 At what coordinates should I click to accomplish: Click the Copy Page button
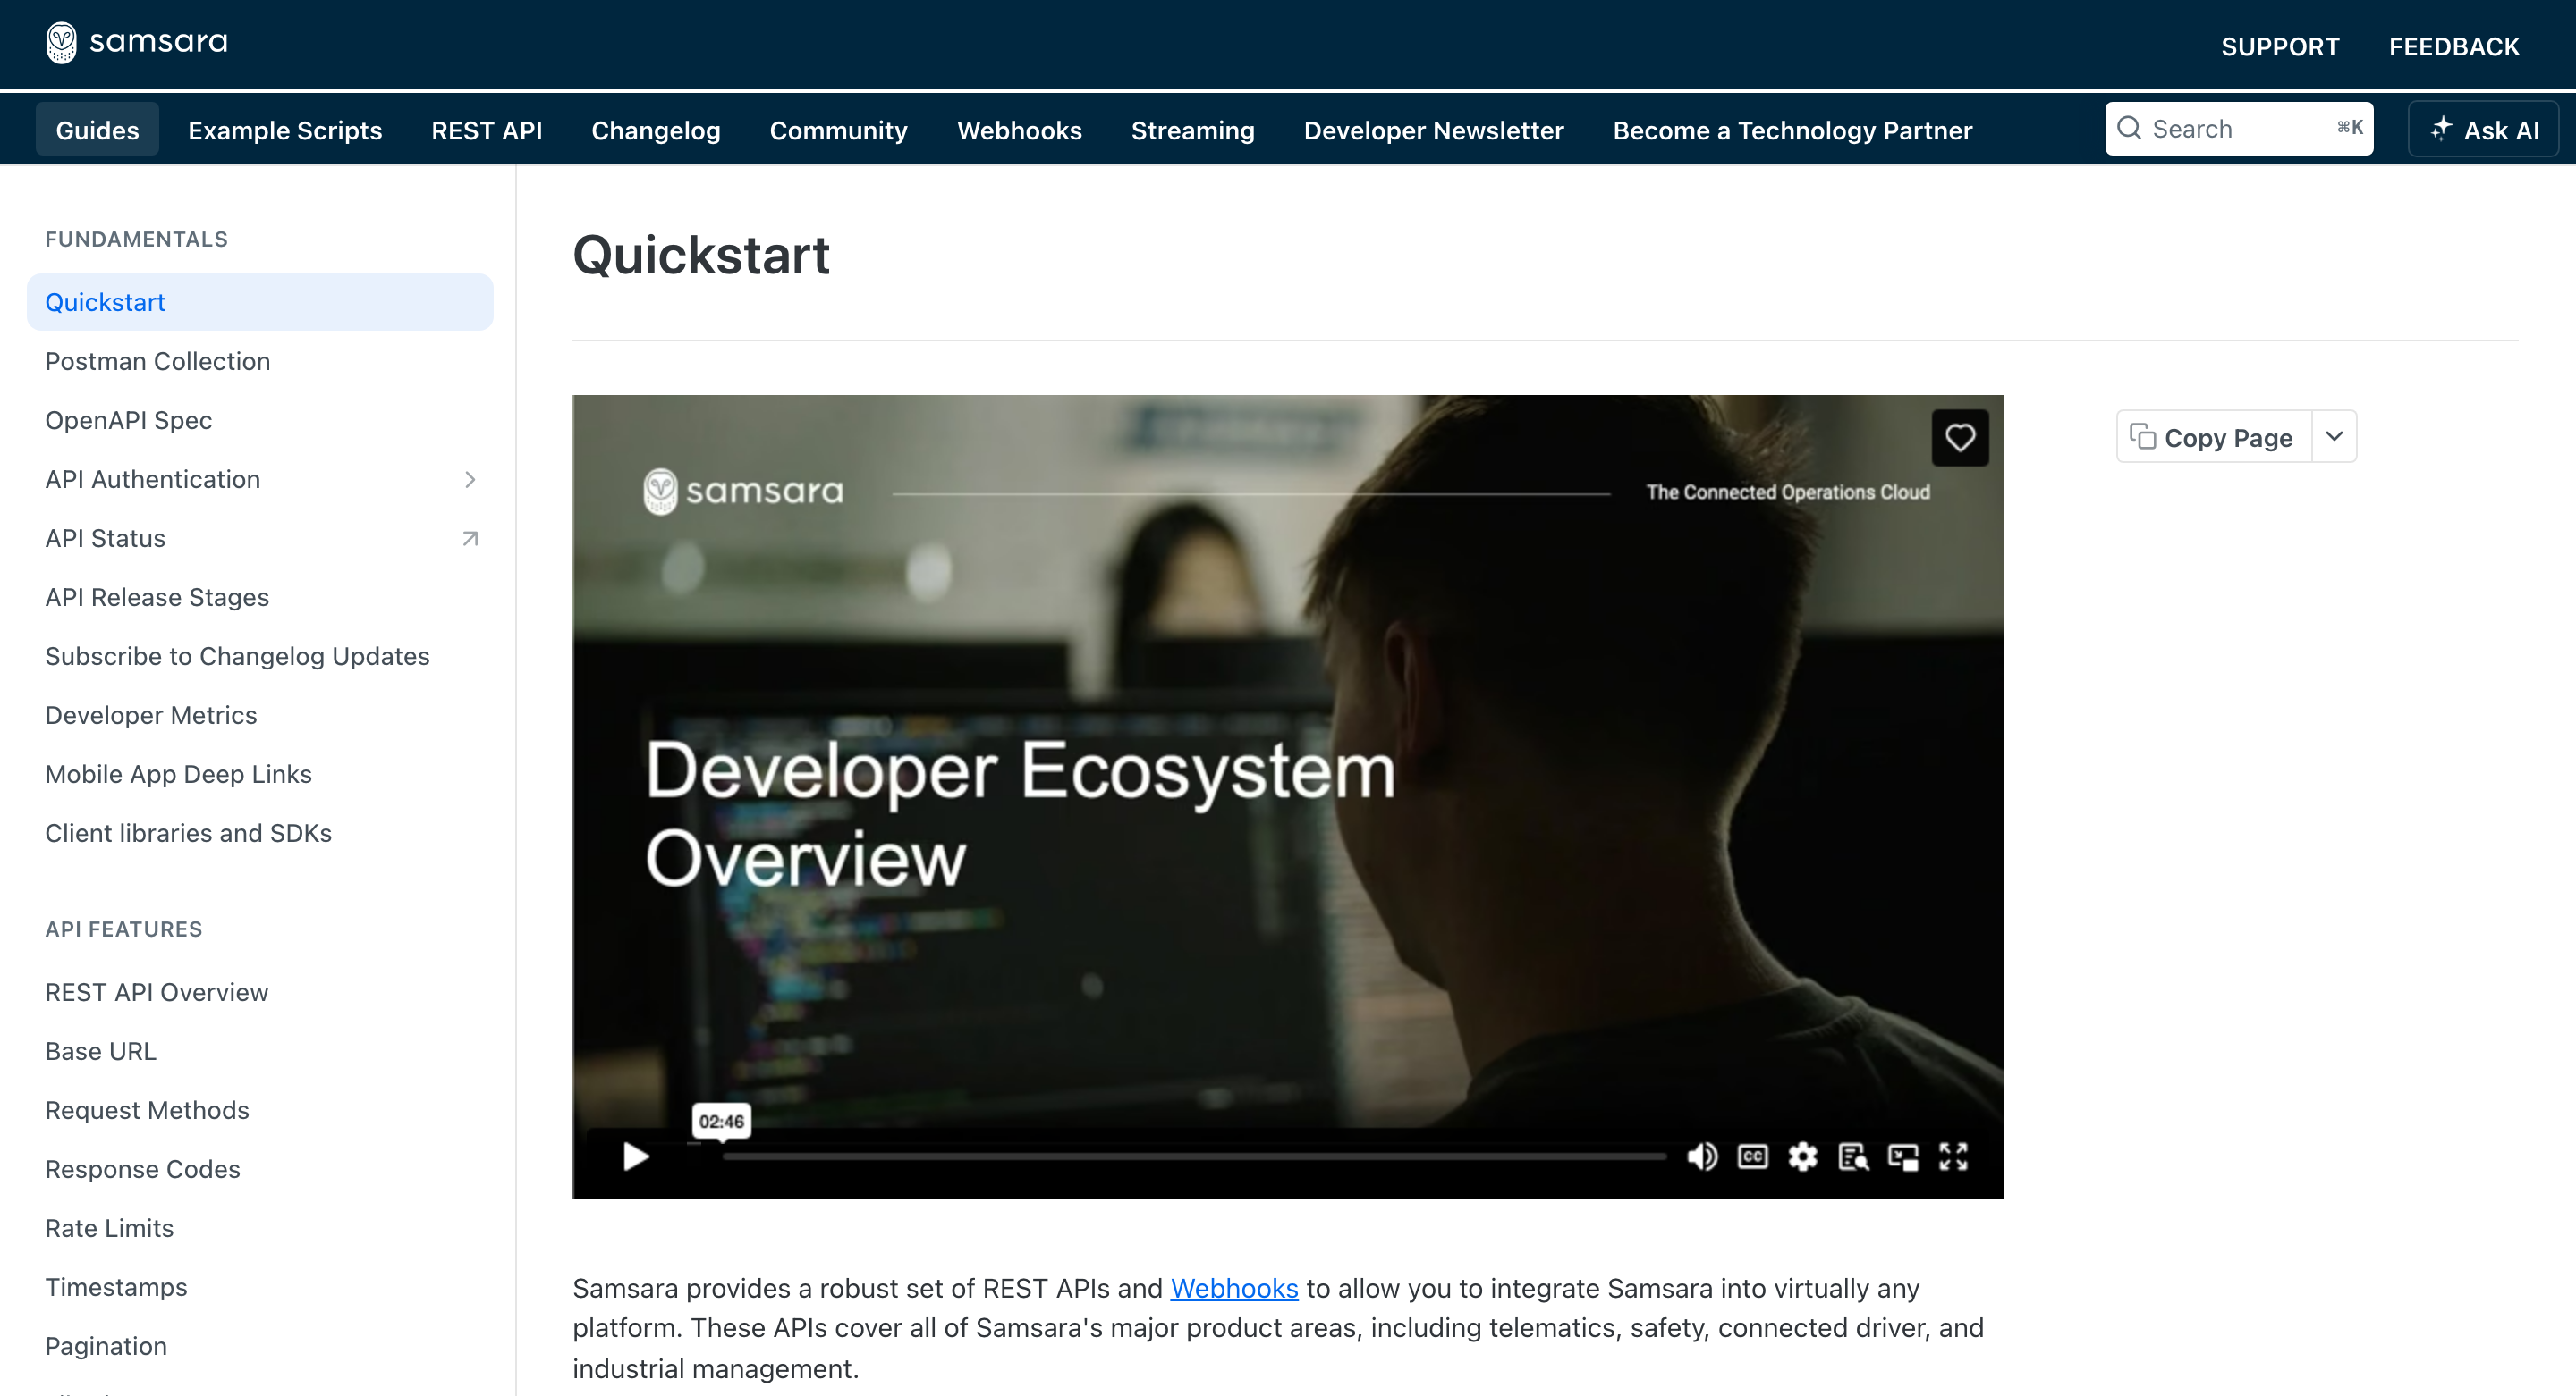[x=2213, y=437]
